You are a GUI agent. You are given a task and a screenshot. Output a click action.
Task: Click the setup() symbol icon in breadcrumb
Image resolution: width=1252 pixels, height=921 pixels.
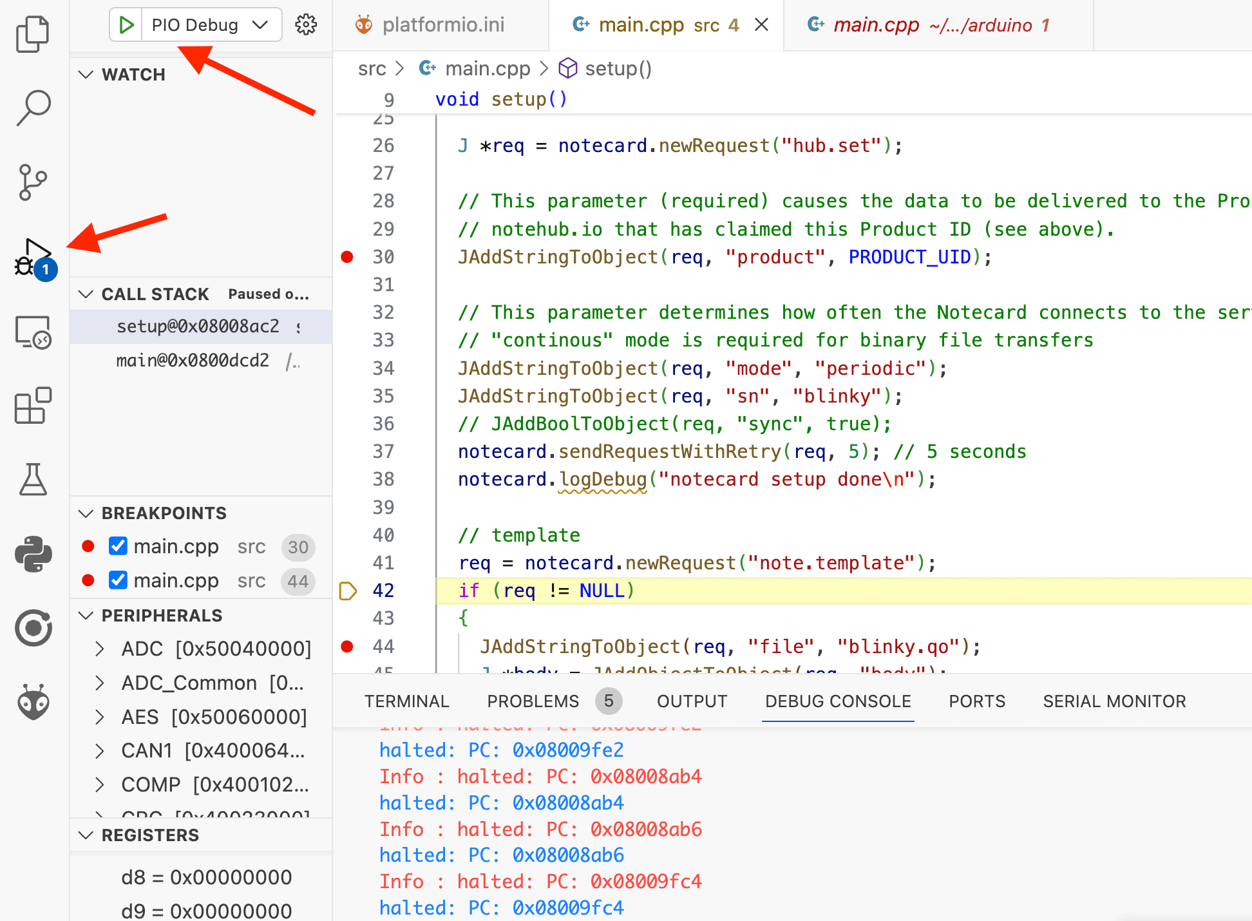point(567,68)
